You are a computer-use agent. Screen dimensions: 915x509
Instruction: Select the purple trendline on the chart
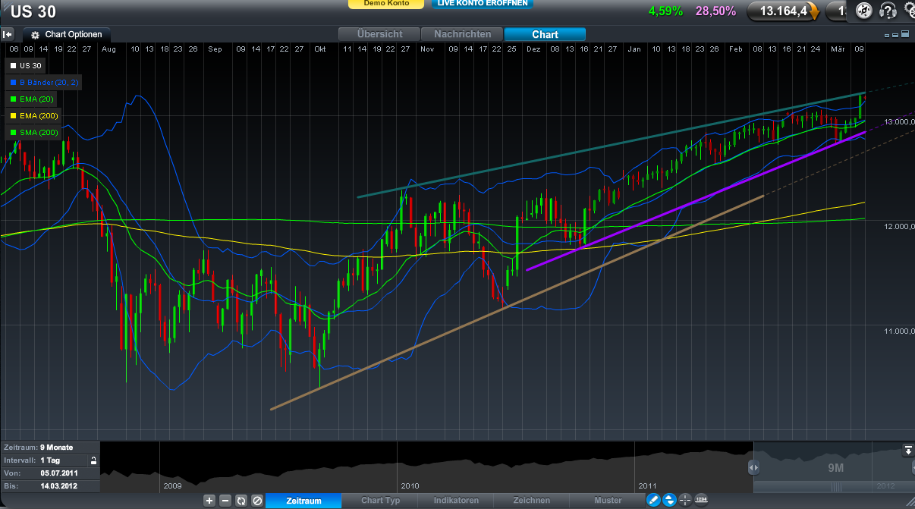[696, 200]
